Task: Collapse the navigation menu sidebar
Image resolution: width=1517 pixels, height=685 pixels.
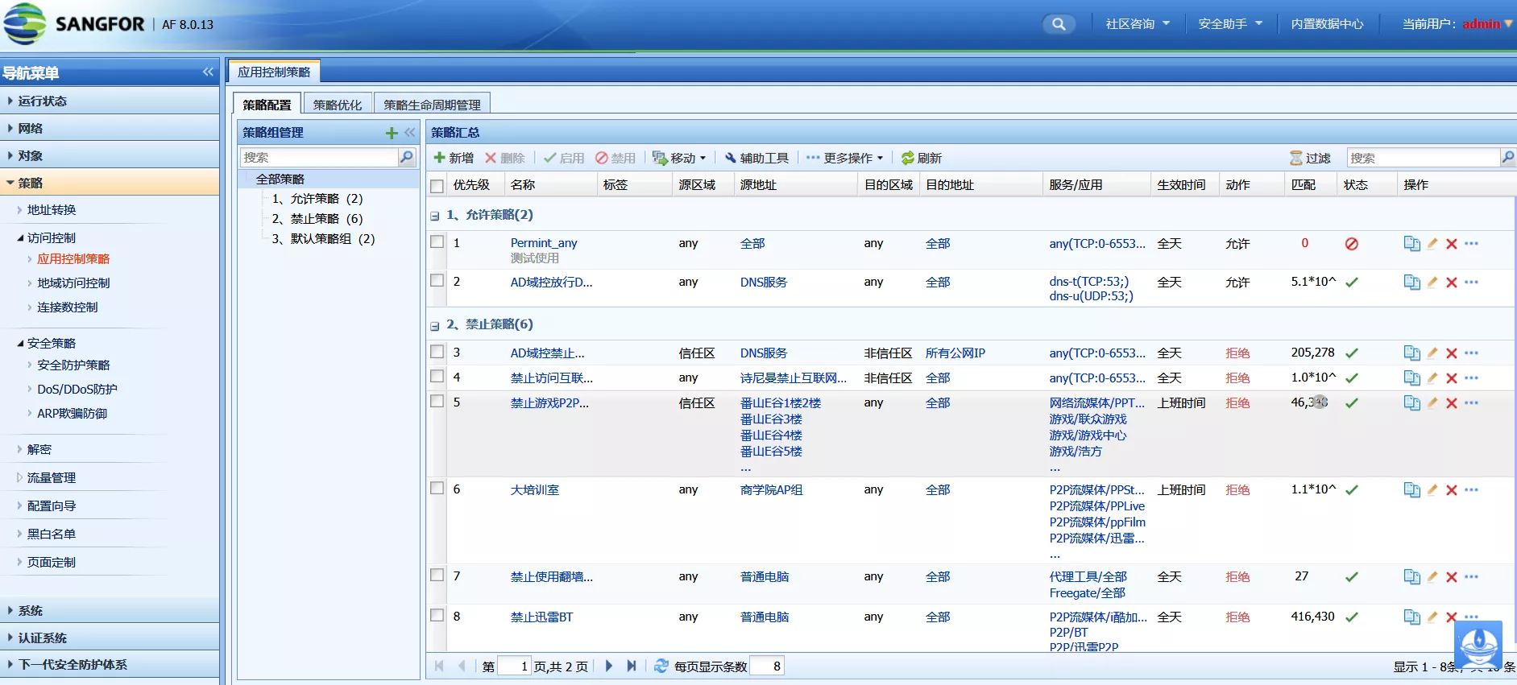Action: (208, 72)
